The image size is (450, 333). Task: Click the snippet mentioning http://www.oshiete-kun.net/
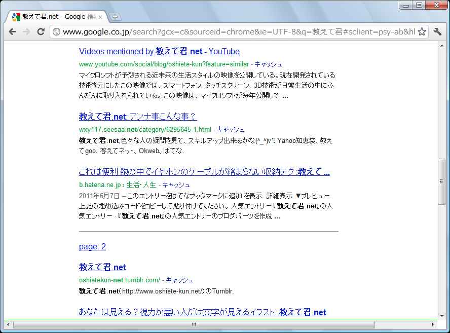(x=157, y=291)
